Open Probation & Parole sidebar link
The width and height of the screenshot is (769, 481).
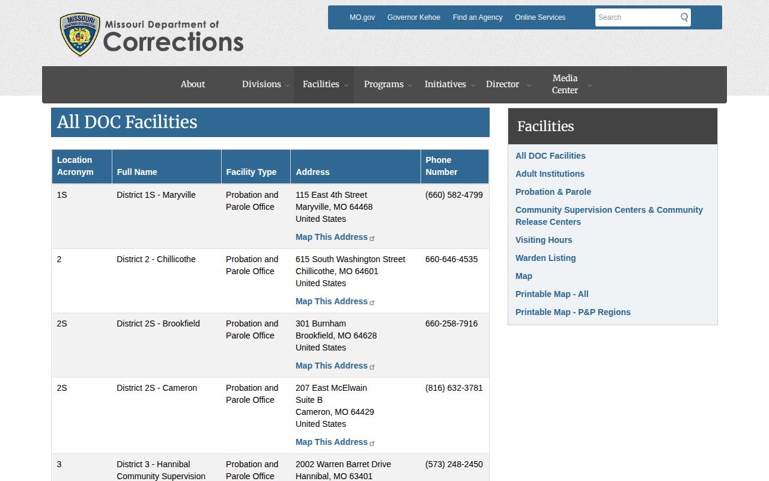tap(553, 192)
